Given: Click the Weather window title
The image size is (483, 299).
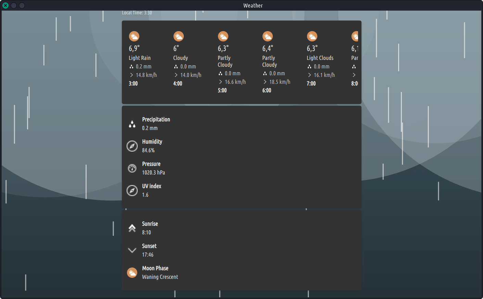Looking at the screenshot, I should point(253,5).
